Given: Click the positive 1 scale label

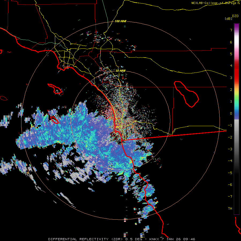Looking at the screenshot, I should pos(231,101).
